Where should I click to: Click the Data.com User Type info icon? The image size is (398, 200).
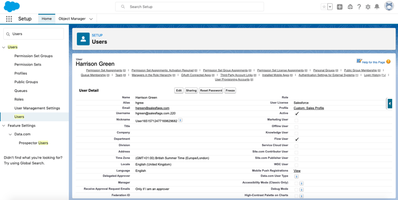[x=297, y=176]
